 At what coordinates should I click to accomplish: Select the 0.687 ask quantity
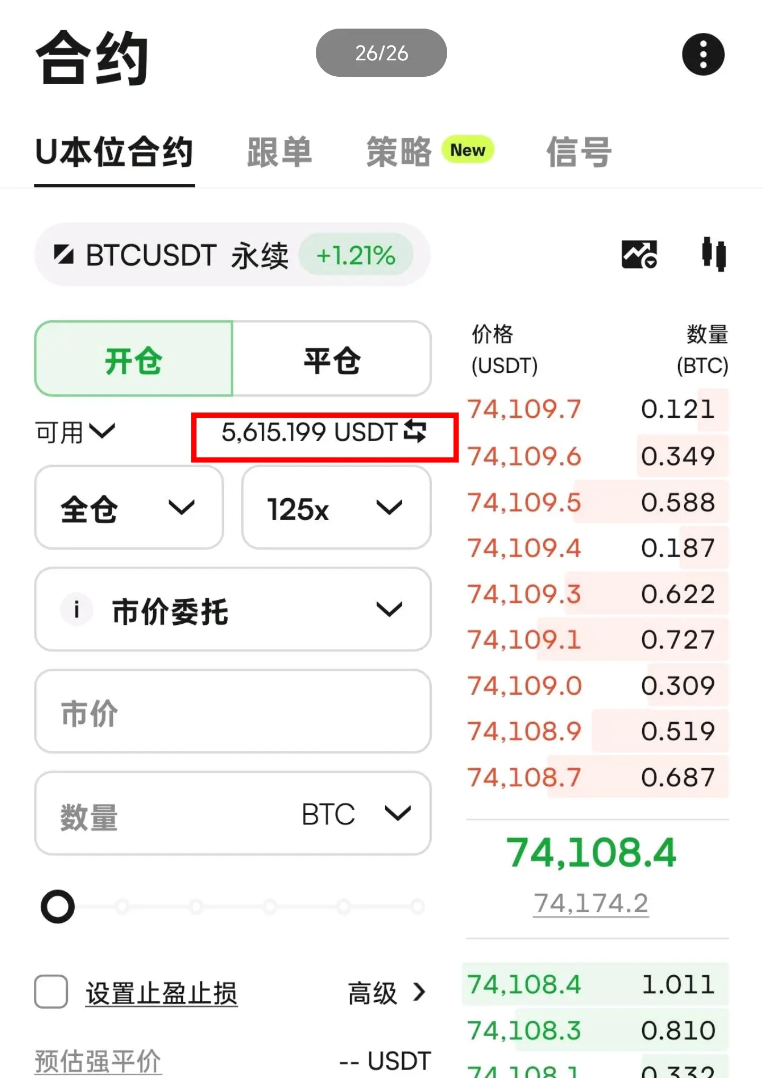coord(678,777)
